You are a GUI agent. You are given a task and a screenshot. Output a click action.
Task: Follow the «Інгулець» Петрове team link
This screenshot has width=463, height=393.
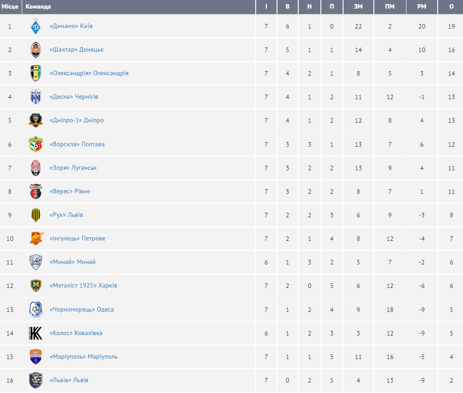tap(77, 239)
